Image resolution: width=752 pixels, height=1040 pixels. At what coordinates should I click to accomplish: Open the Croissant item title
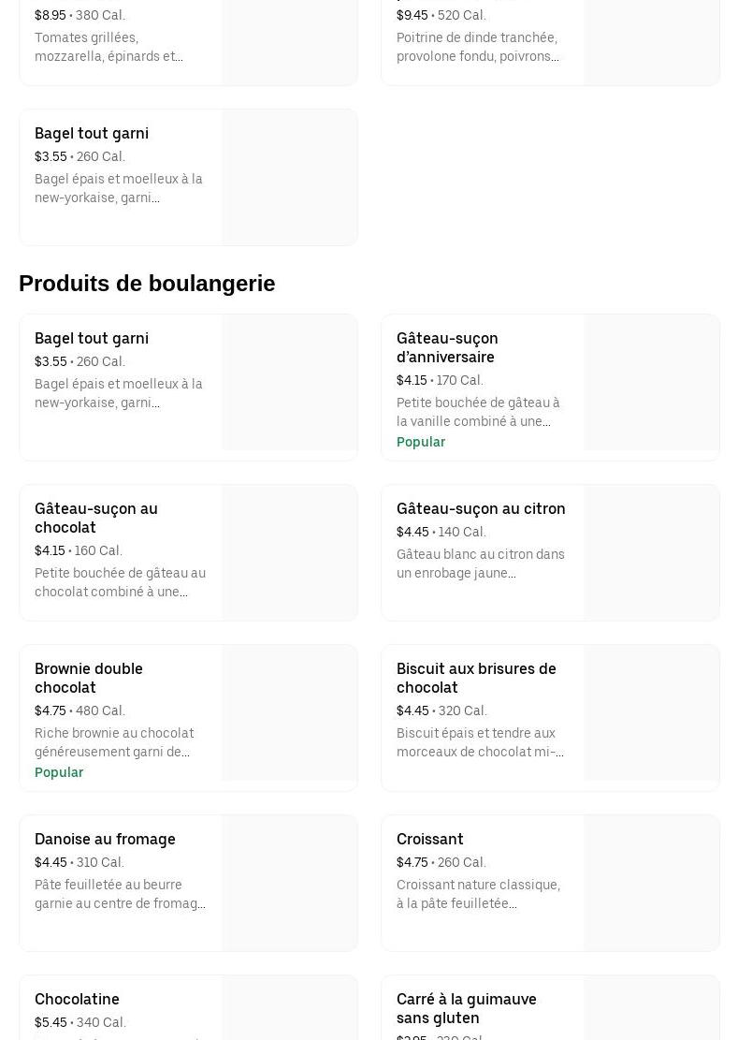click(430, 839)
